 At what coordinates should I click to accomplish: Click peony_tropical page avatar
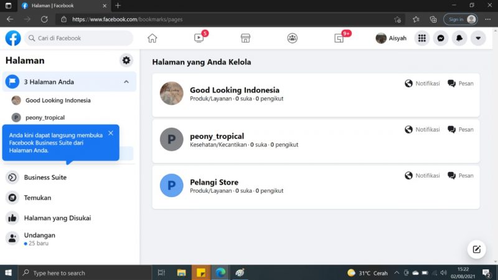tap(172, 139)
